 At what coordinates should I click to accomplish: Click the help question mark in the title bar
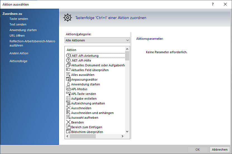pyautogui.click(x=213, y=4)
